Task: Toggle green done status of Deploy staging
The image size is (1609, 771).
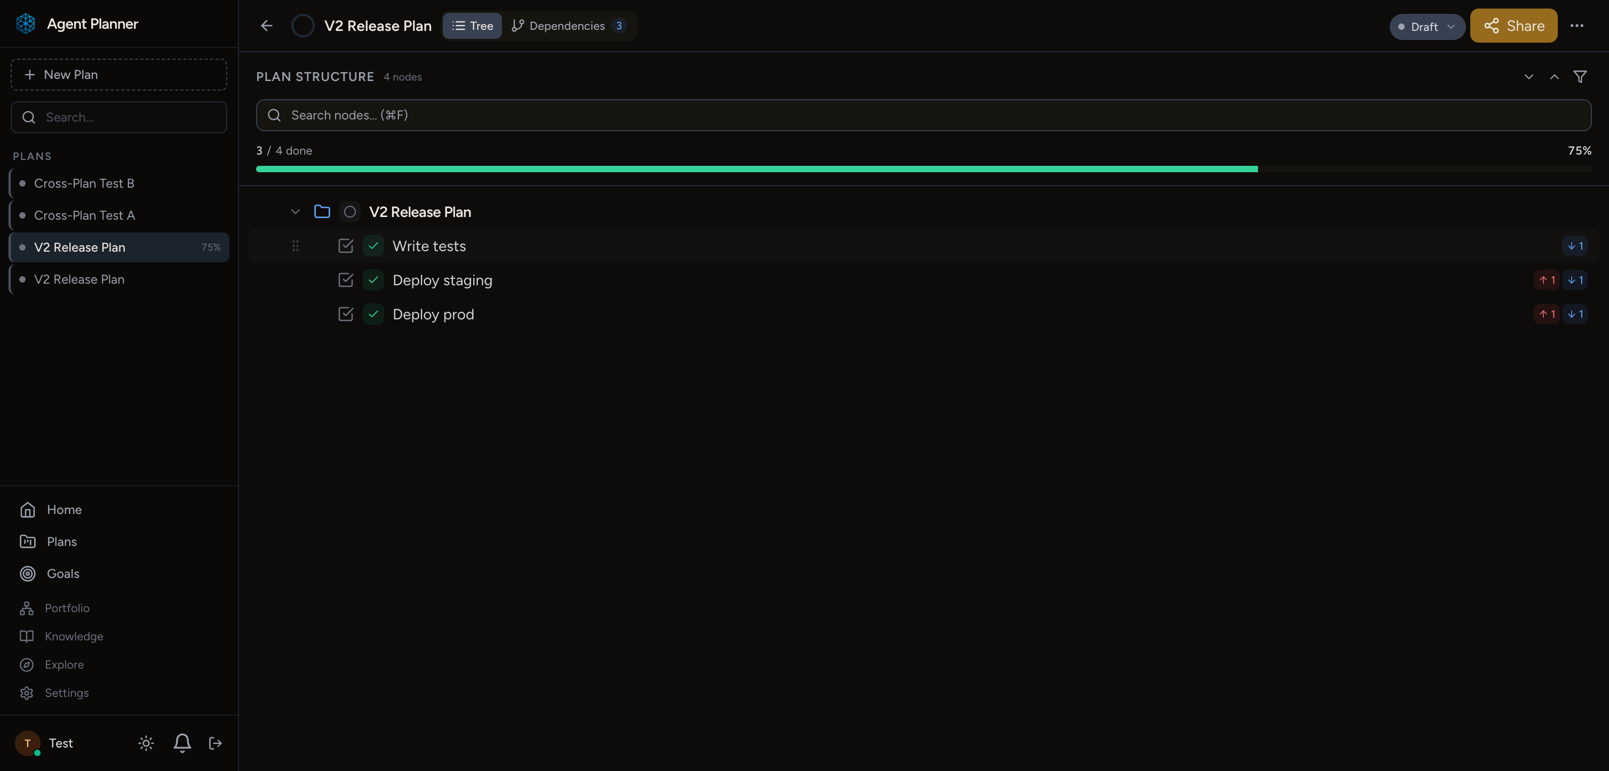Action: click(373, 280)
